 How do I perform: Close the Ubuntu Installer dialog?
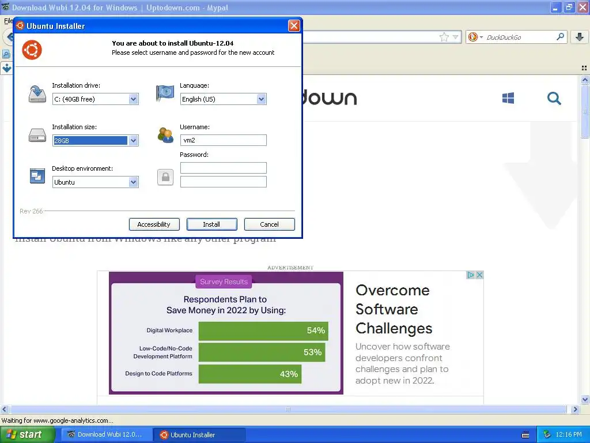[293, 25]
